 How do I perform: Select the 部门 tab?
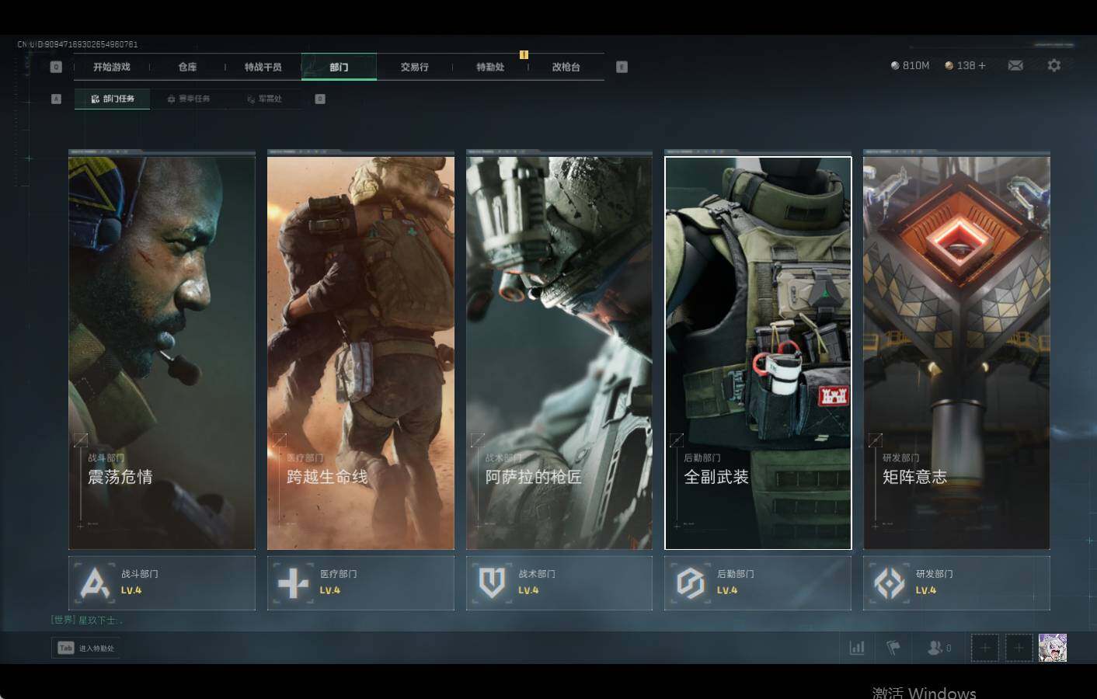point(339,67)
